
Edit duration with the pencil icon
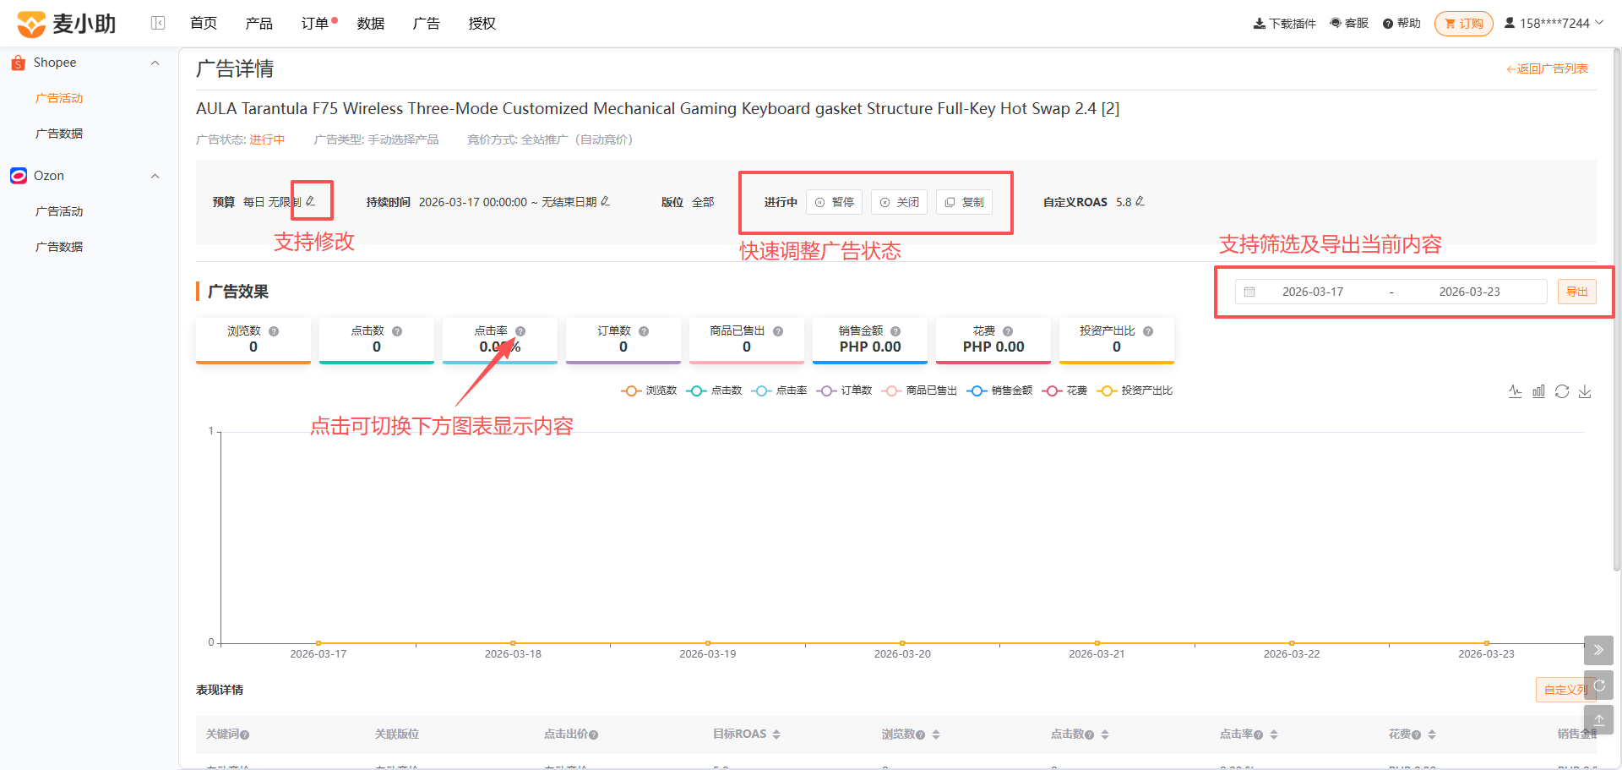click(x=605, y=201)
